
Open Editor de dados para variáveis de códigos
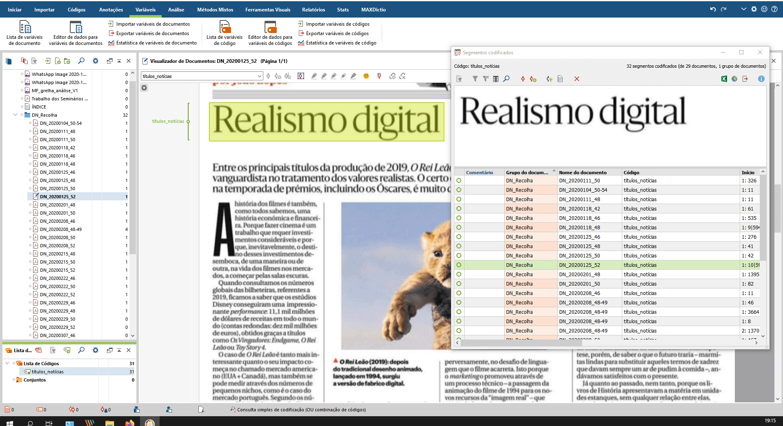270,33
